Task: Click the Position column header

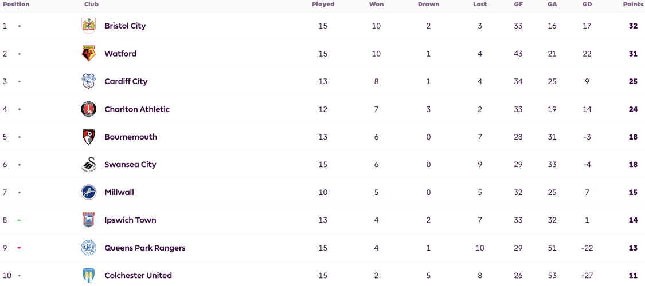Action: (16, 4)
